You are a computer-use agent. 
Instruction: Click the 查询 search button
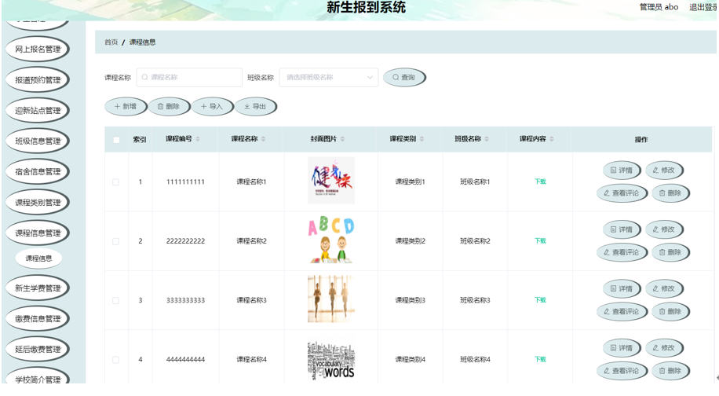tap(404, 78)
